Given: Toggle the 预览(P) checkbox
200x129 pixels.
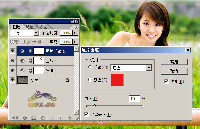Looking at the screenshot, I should tap(166, 81).
